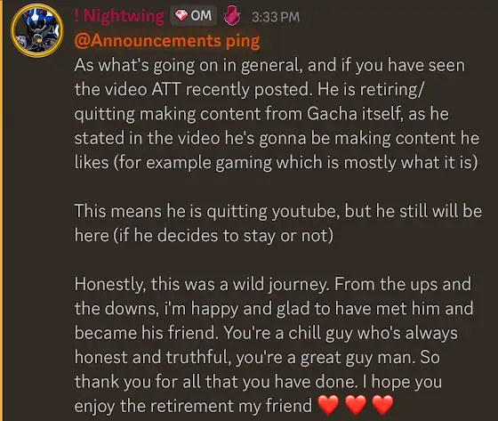Click the first red heart emoji

click(328, 405)
